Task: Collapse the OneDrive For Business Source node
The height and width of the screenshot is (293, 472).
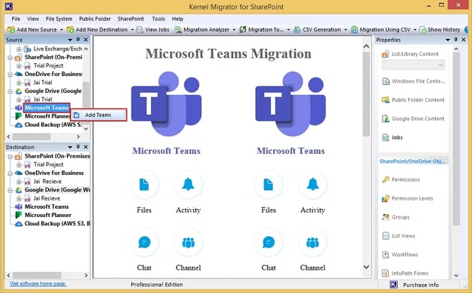Action: [x=10, y=74]
